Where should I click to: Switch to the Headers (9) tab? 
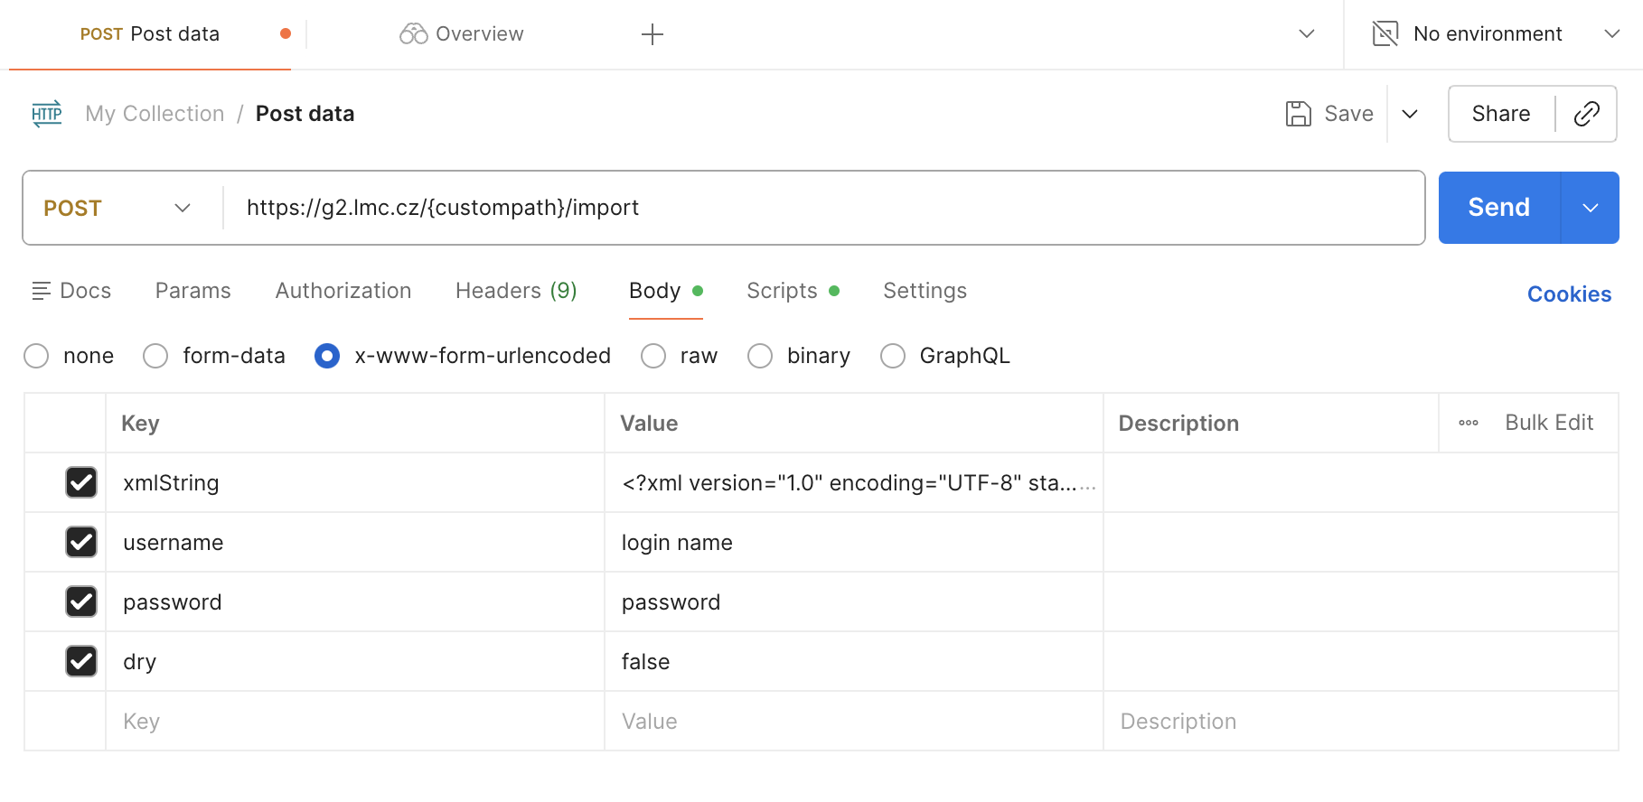pos(515,291)
